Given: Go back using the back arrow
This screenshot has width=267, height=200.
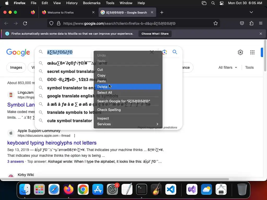Looking at the screenshot, I should [6, 23].
